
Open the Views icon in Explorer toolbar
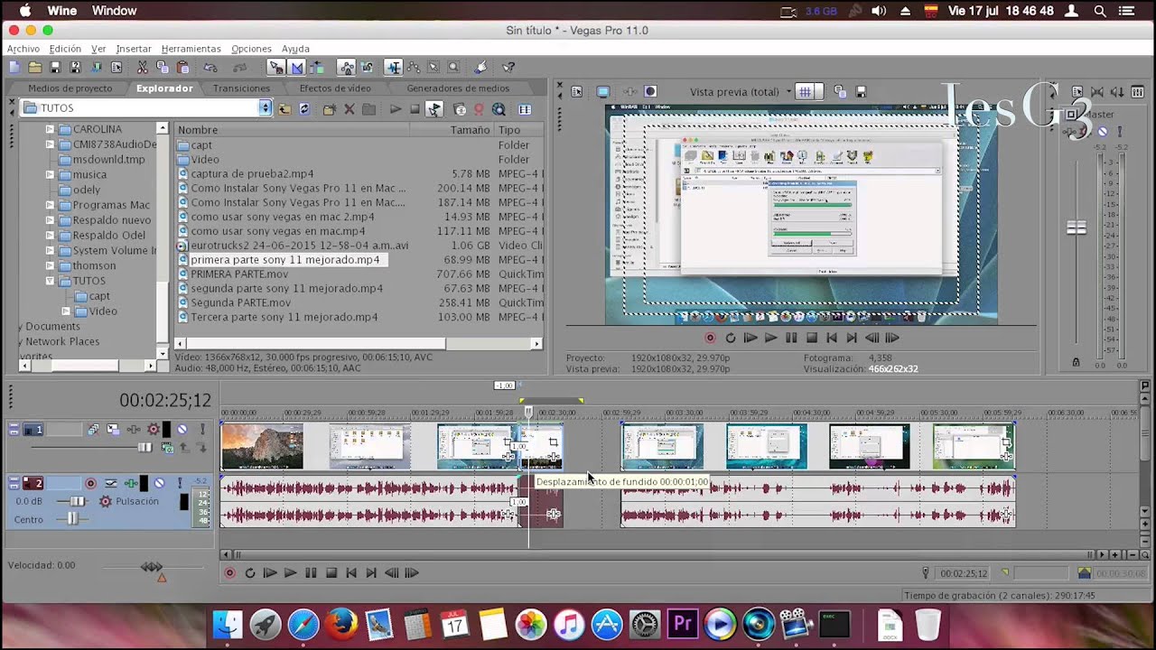click(x=525, y=109)
